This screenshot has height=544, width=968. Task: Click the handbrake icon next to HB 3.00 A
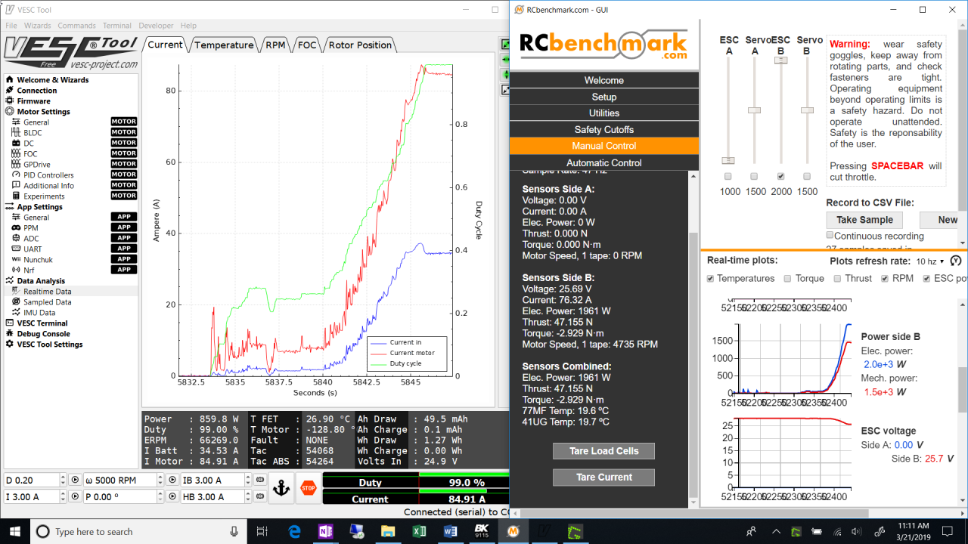[x=259, y=496]
